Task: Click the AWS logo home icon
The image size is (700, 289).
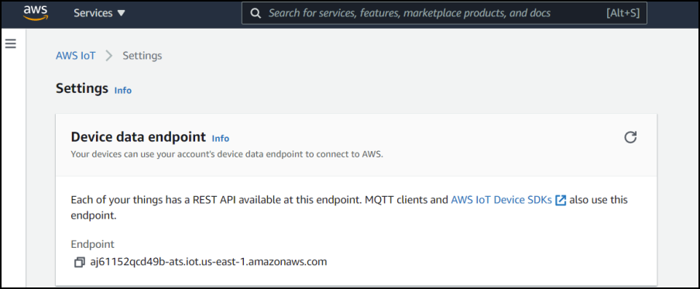Action: pyautogui.click(x=36, y=13)
